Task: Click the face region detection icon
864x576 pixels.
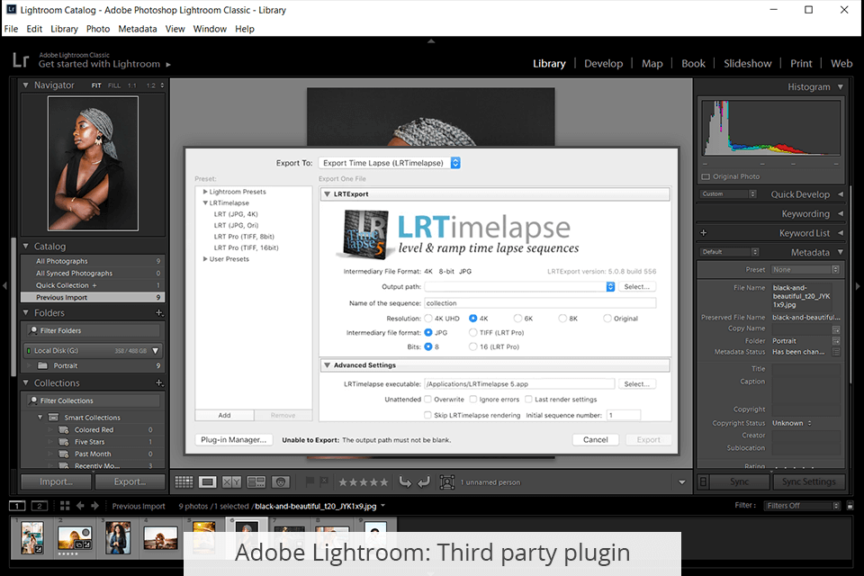Action: pyautogui.click(x=447, y=482)
